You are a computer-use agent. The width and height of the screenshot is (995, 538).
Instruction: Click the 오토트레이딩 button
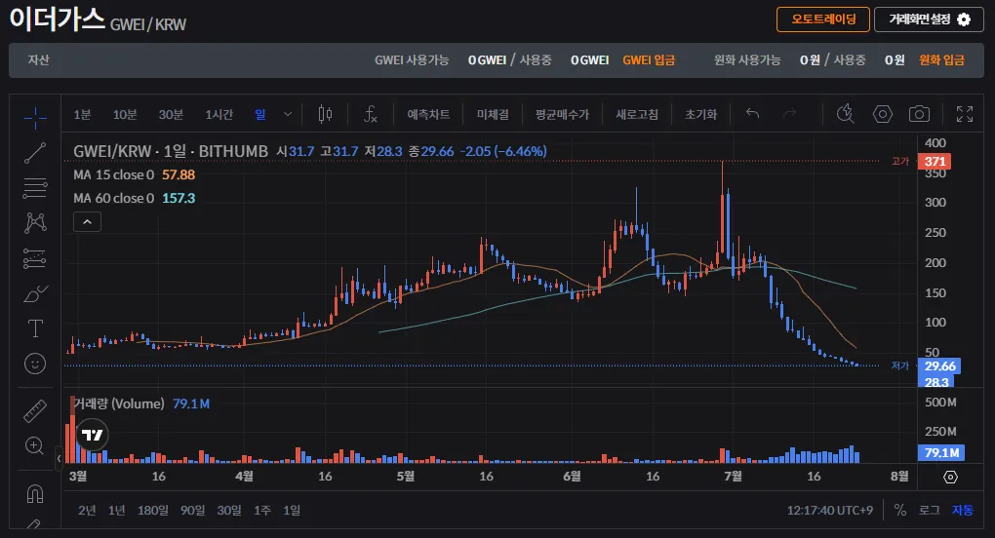point(823,19)
